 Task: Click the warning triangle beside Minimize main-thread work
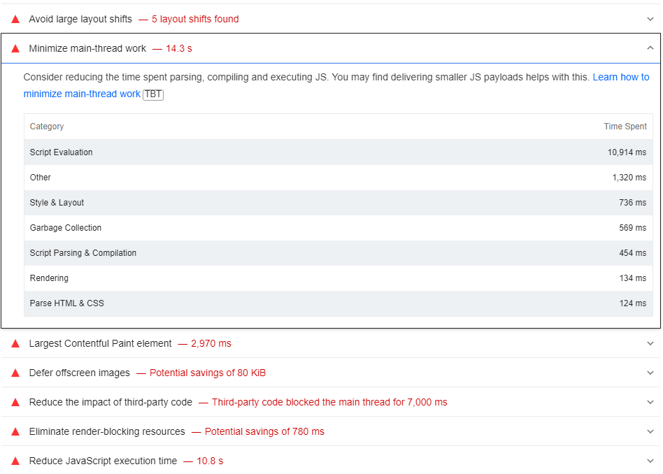click(x=15, y=48)
